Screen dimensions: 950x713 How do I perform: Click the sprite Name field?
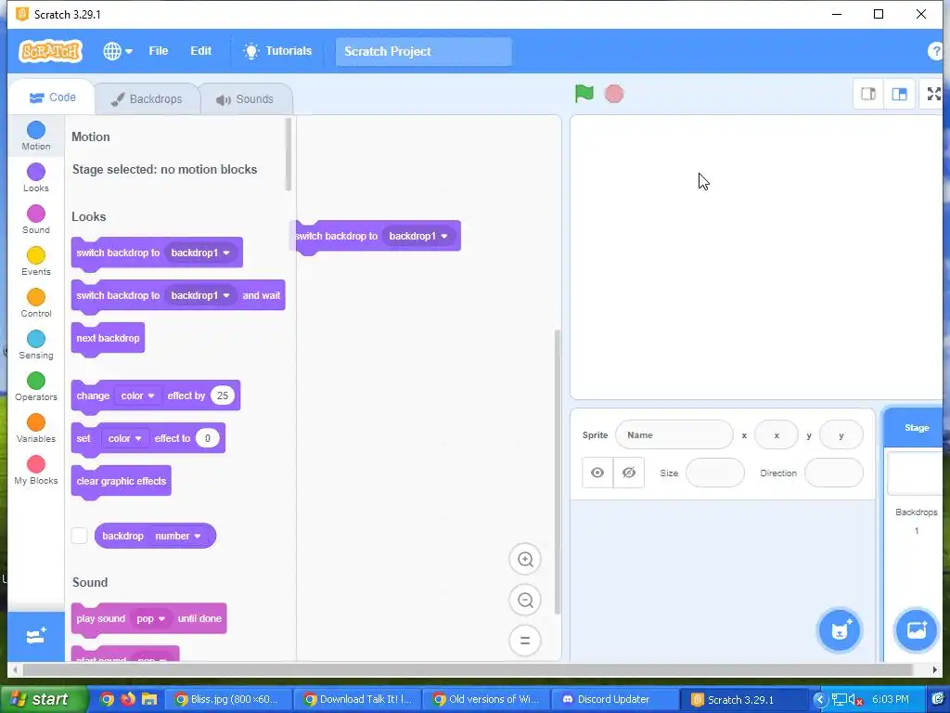(x=674, y=435)
